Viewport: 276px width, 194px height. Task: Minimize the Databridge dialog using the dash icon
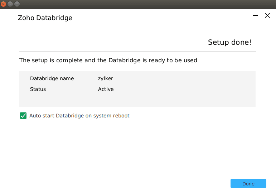point(255,15)
